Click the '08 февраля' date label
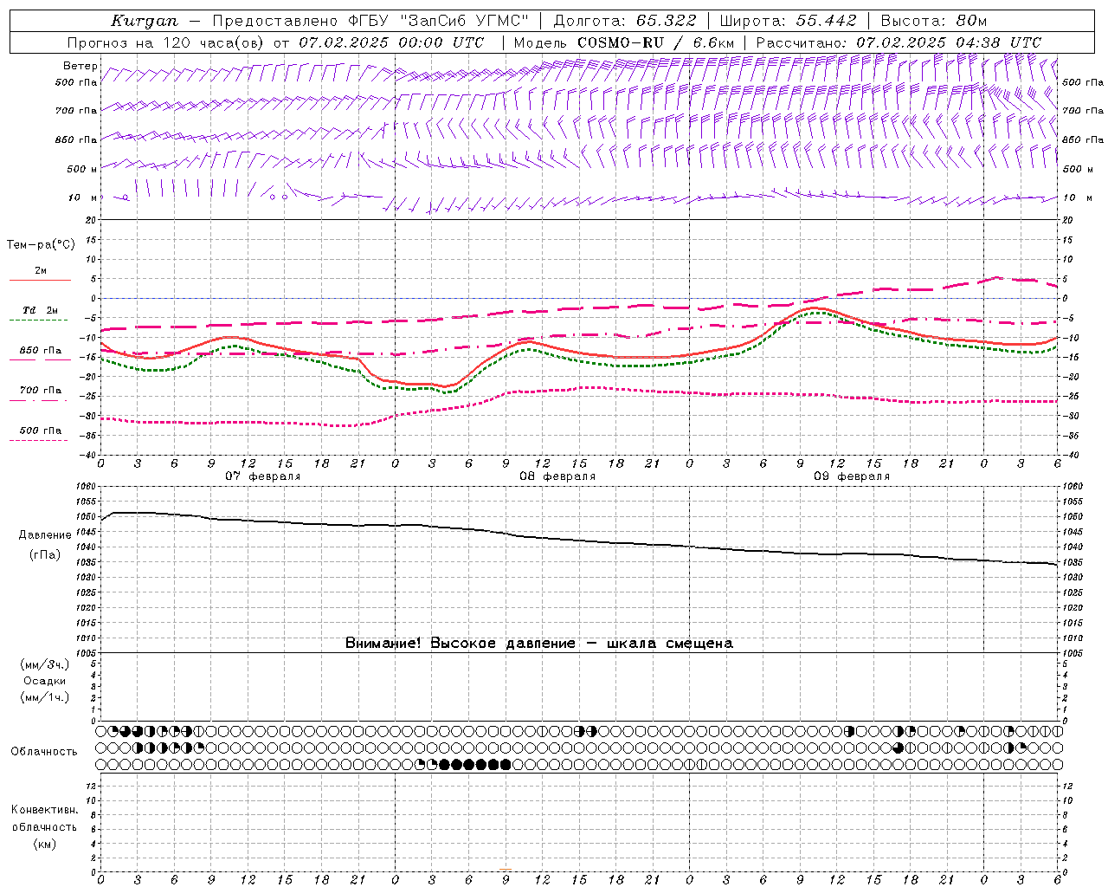 pos(557,476)
